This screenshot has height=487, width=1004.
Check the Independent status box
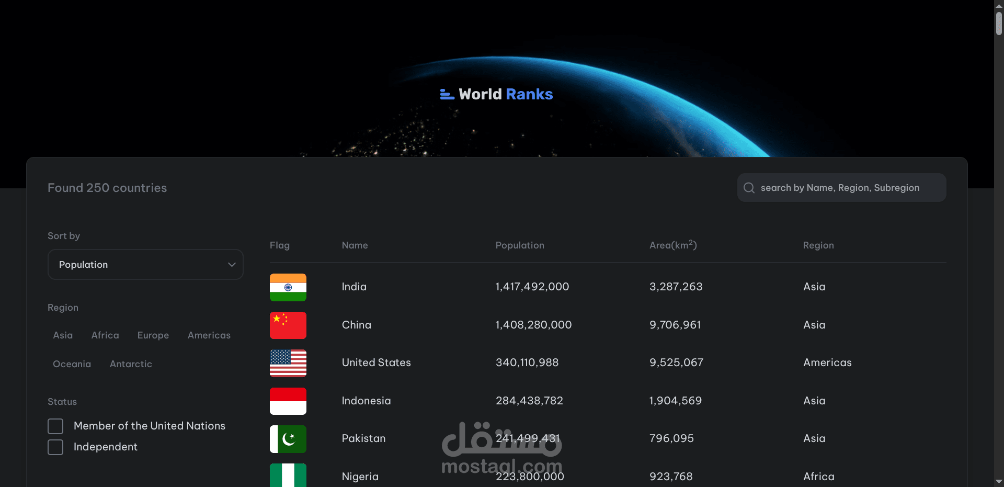click(x=55, y=447)
